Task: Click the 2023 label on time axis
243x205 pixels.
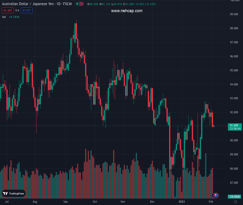Action: pyautogui.click(x=182, y=202)
